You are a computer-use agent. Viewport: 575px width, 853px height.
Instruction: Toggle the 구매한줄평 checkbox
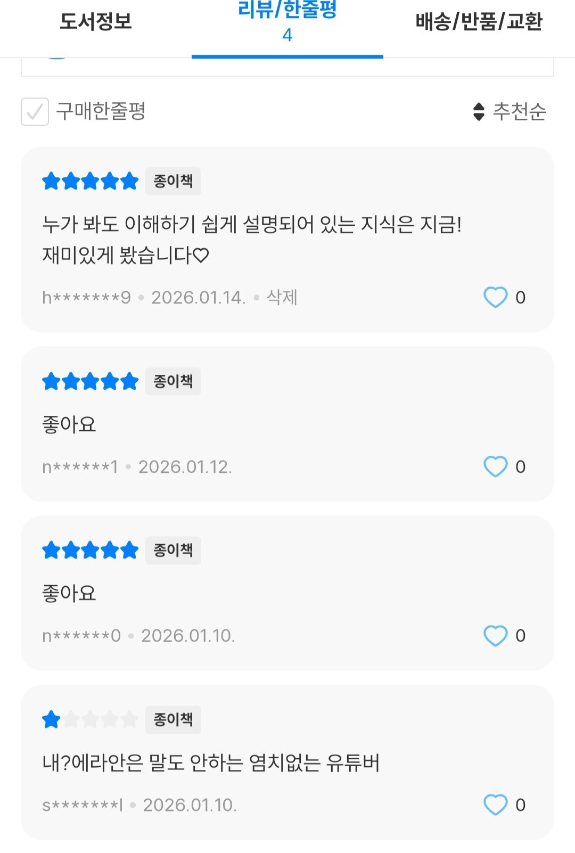click(35, 112)
